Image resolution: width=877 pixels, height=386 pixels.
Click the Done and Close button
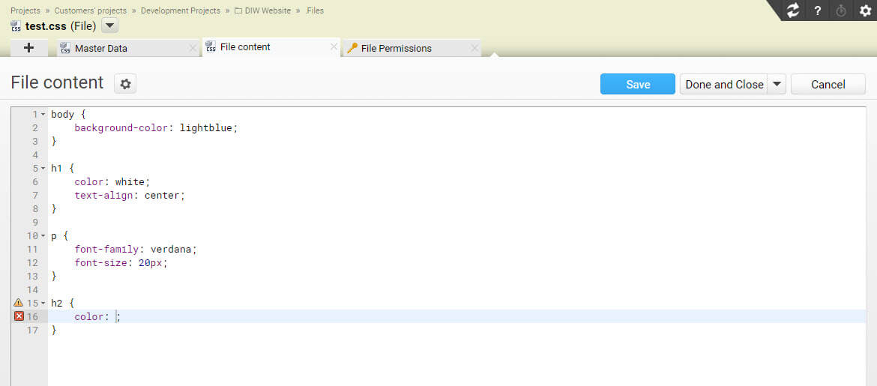point(724,84)
